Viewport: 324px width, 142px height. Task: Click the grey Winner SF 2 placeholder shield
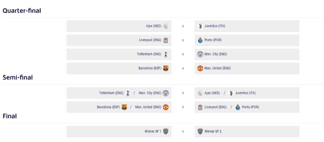[x=200, y=131]
